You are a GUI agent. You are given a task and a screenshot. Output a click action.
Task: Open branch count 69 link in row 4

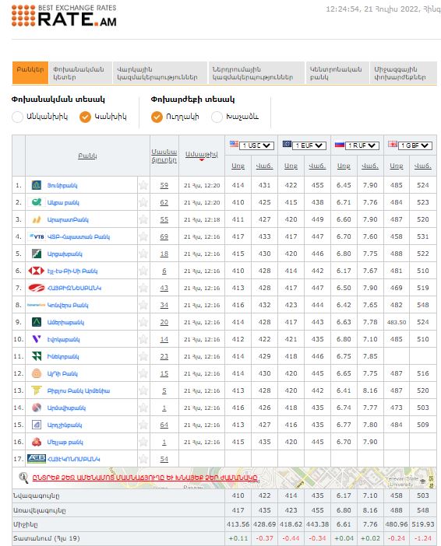(164, 236)
